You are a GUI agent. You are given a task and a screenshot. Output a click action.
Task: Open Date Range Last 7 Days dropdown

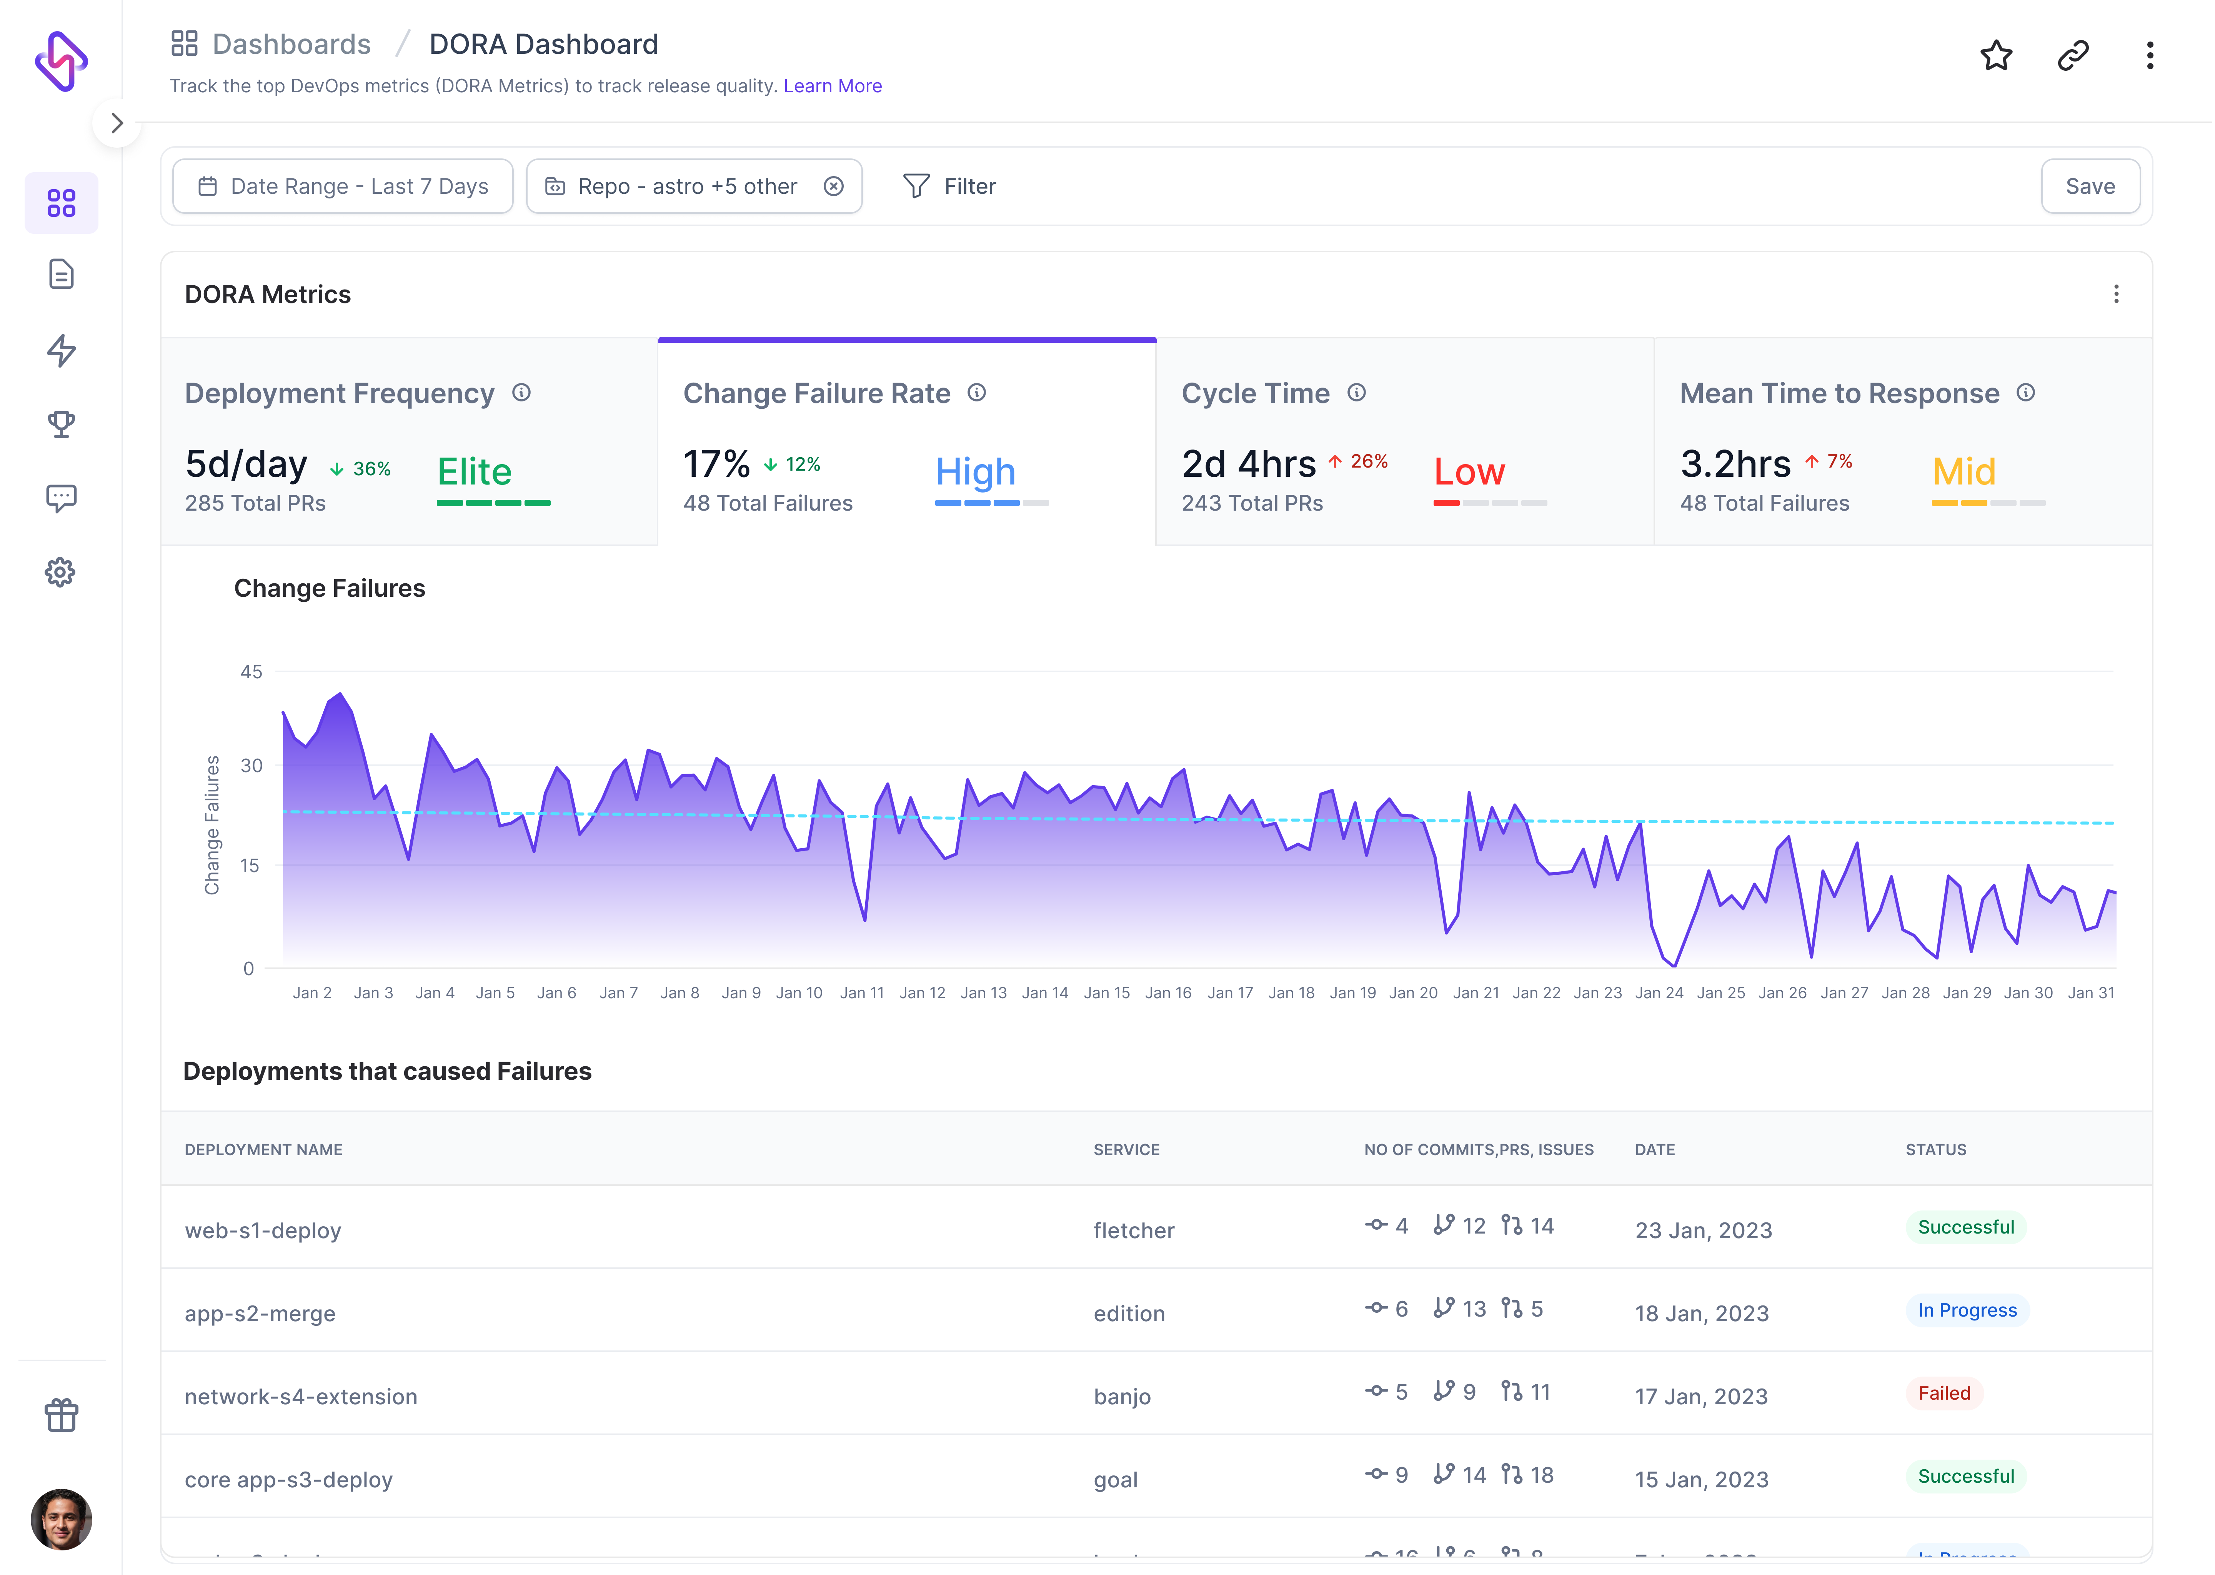tap(342, 186)
